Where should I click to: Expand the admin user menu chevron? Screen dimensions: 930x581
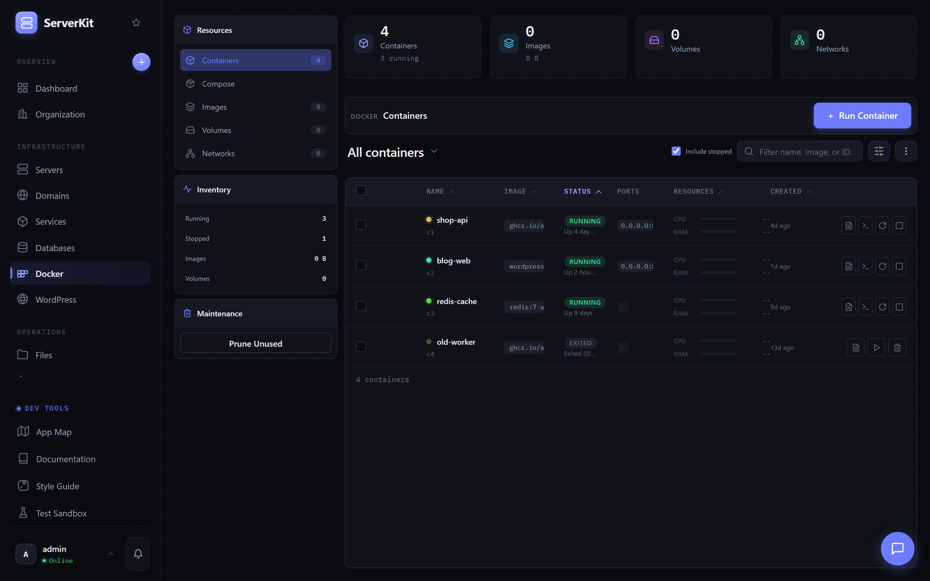[111, 554]
